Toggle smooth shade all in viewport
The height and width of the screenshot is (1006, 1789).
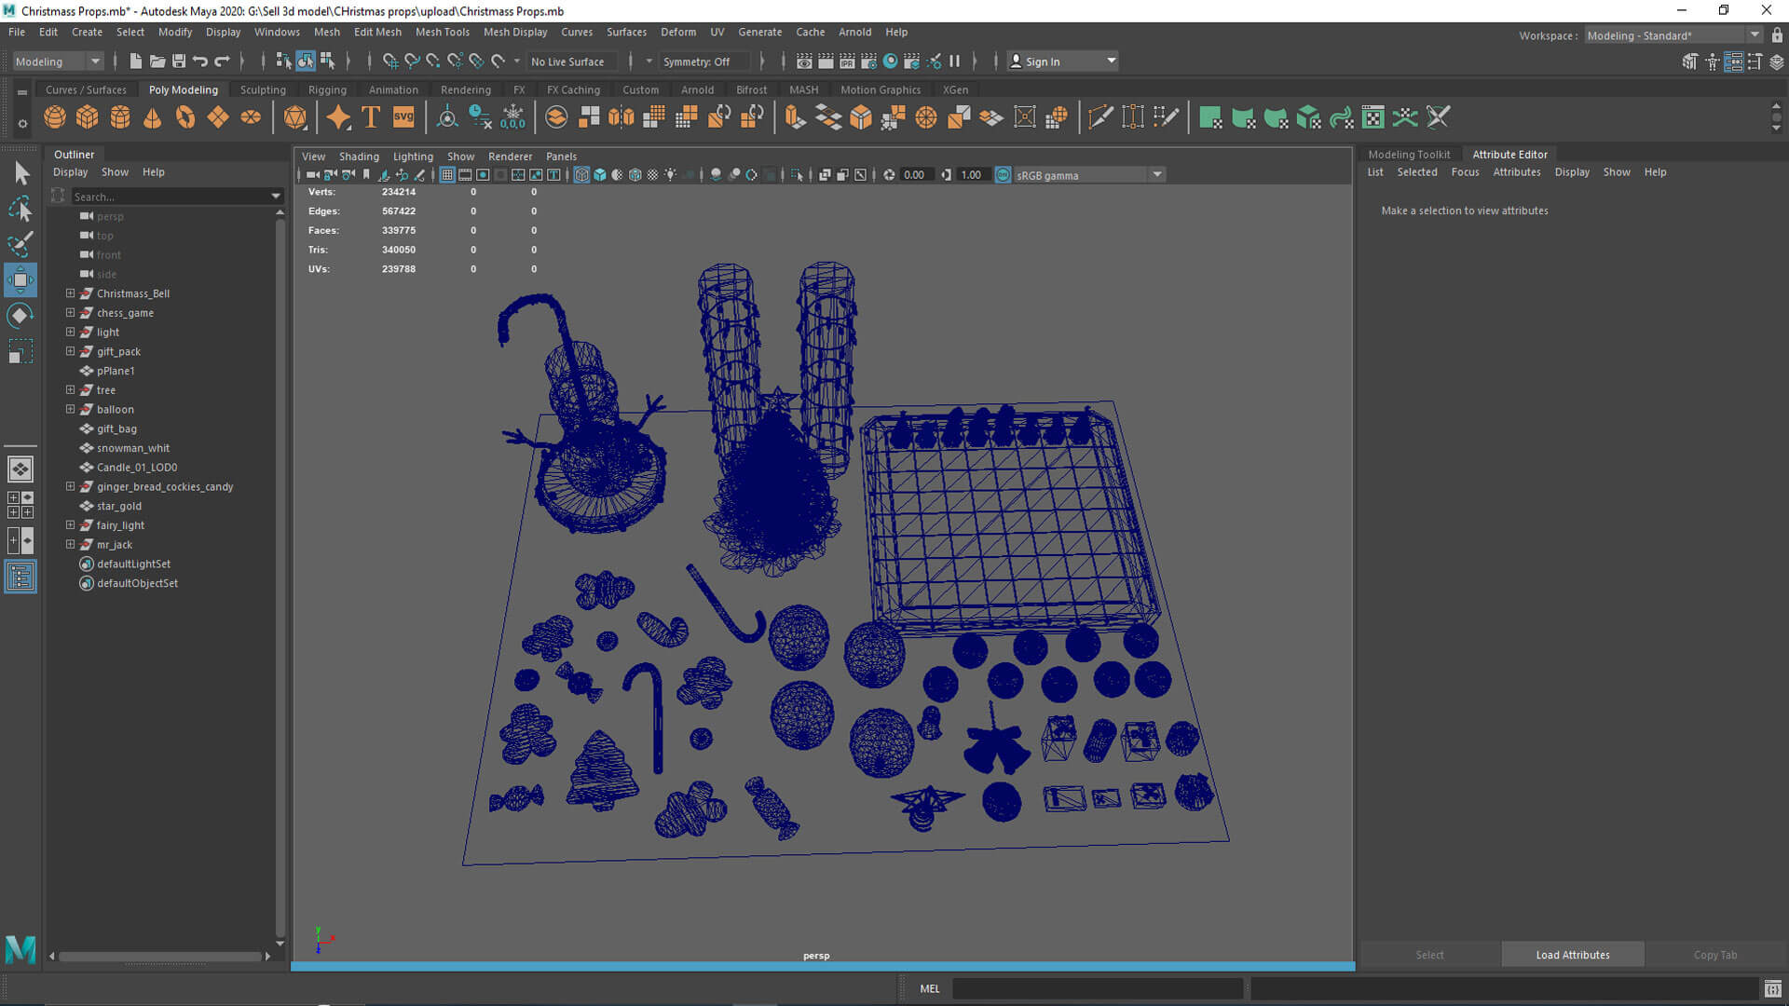point(600,175)
